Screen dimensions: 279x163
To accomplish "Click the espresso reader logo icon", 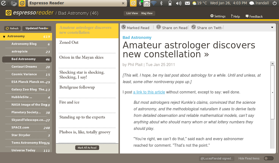I will [8, 13].
